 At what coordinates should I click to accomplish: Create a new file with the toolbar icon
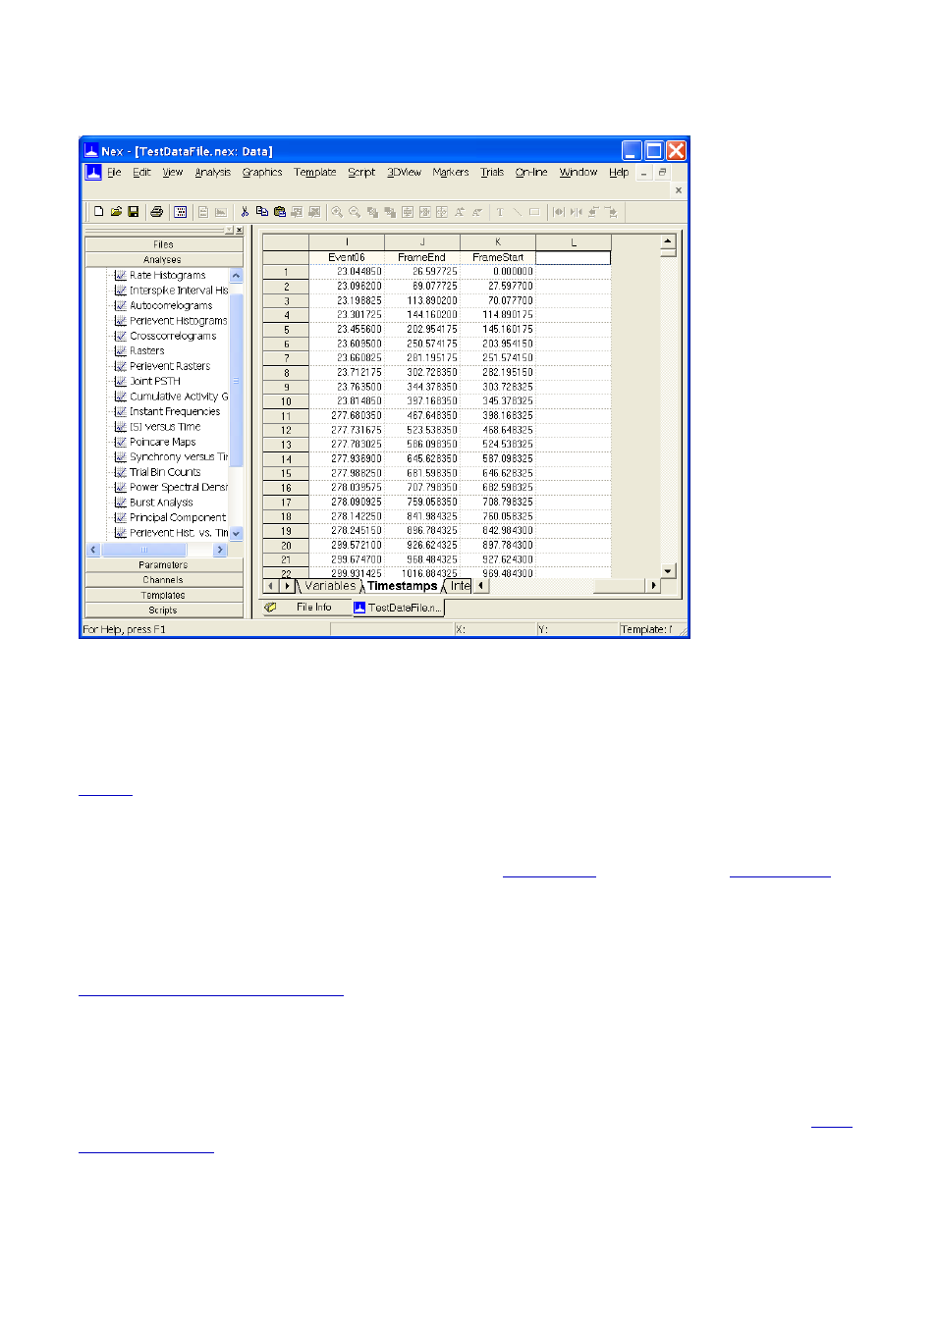98,212
